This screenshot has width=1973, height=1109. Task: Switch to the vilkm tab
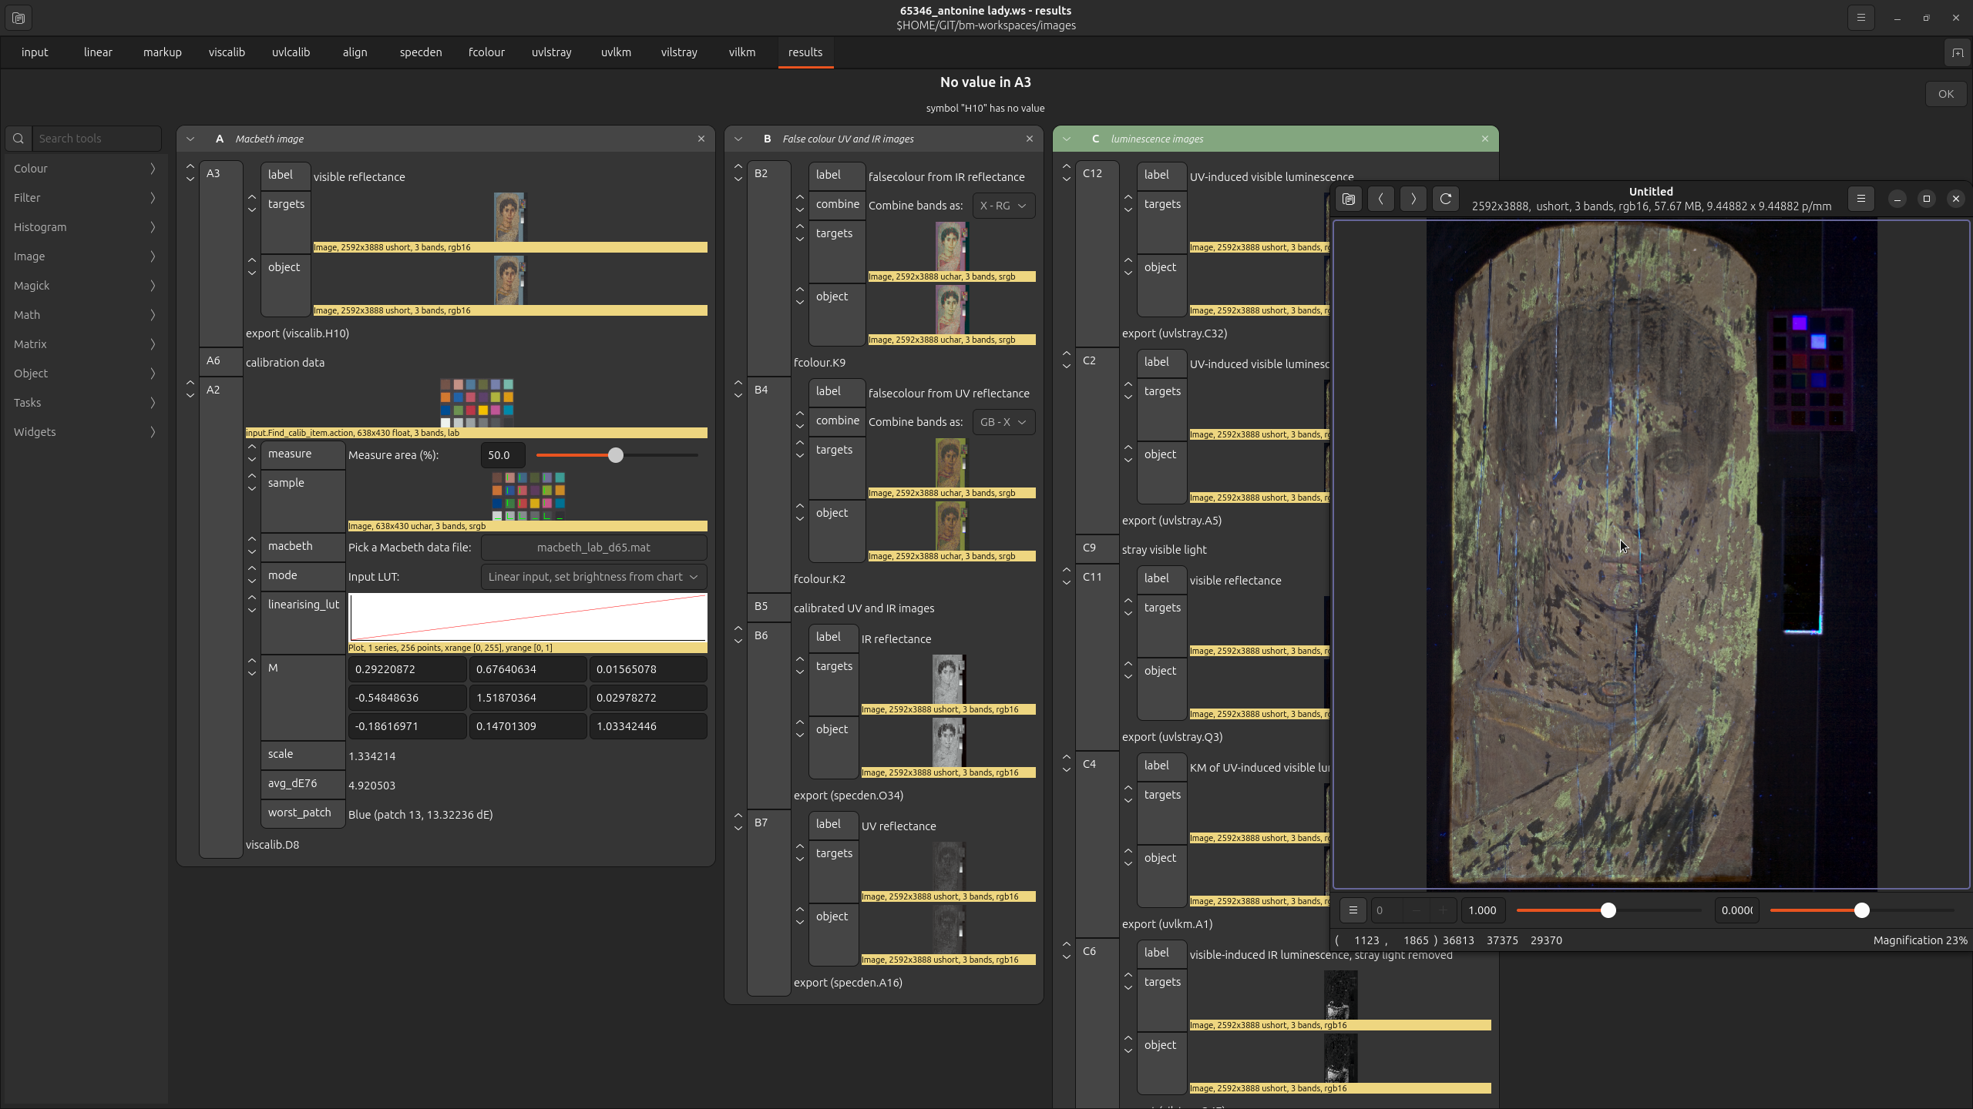(x=741, y=52)
